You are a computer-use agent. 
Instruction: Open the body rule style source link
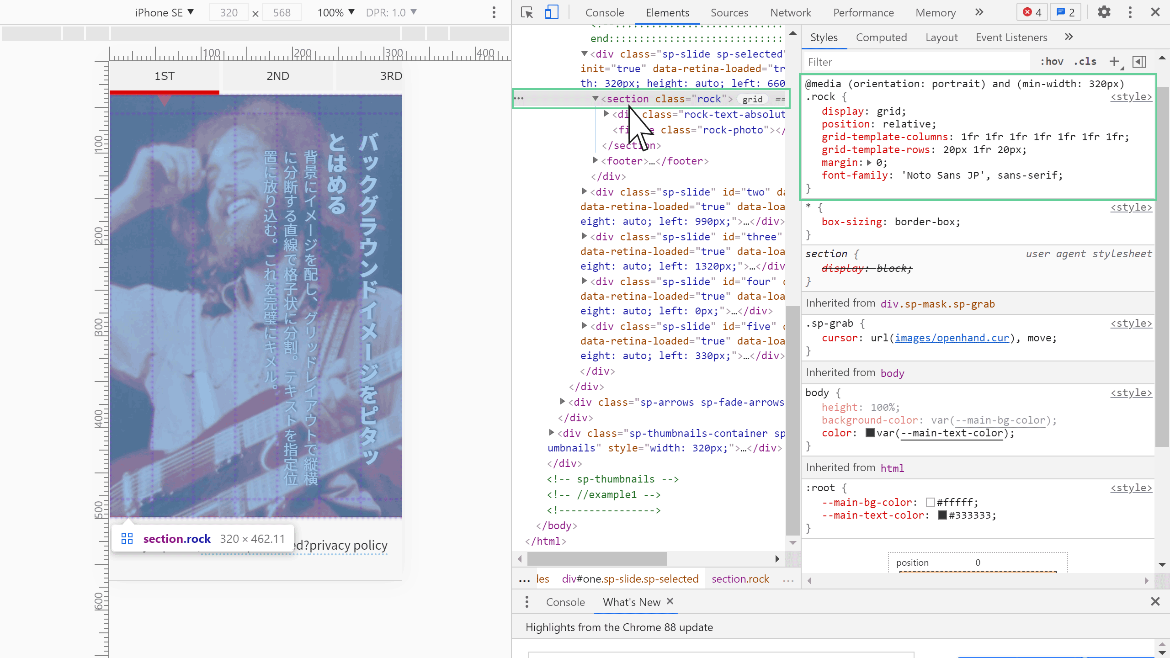click(x=1131, y=393)
